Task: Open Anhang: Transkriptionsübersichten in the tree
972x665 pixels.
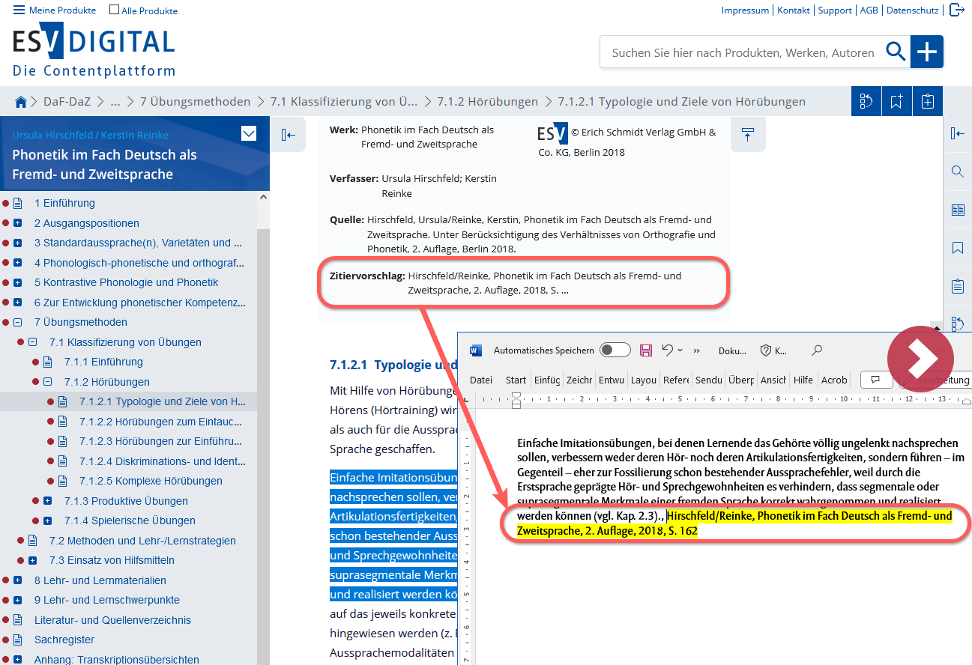Action: (117, 660)
